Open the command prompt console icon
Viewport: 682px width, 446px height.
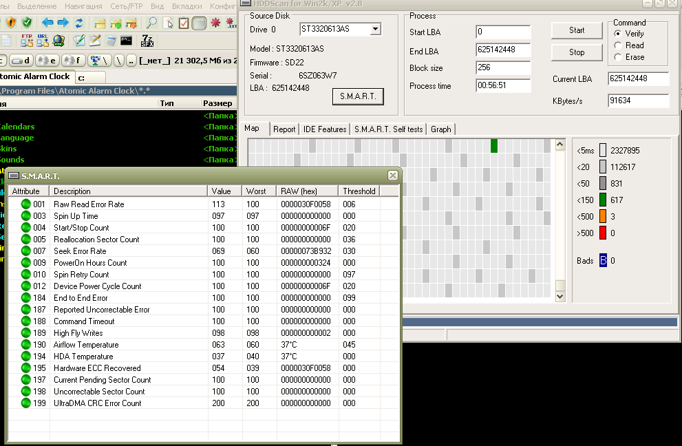127,41
